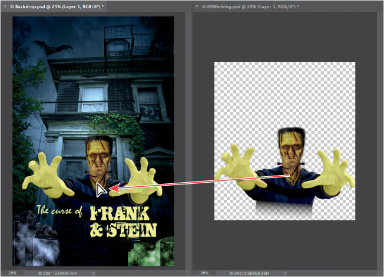Click the 25% zoom field in 09Working window

pos(204,273)
